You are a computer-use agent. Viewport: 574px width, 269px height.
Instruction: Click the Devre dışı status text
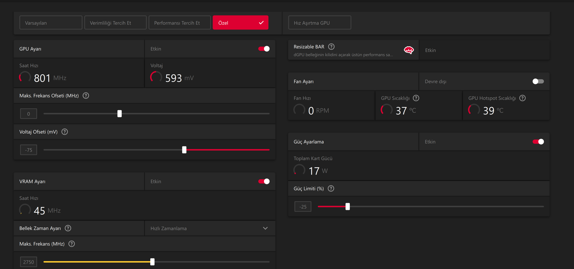click(436, 81)
